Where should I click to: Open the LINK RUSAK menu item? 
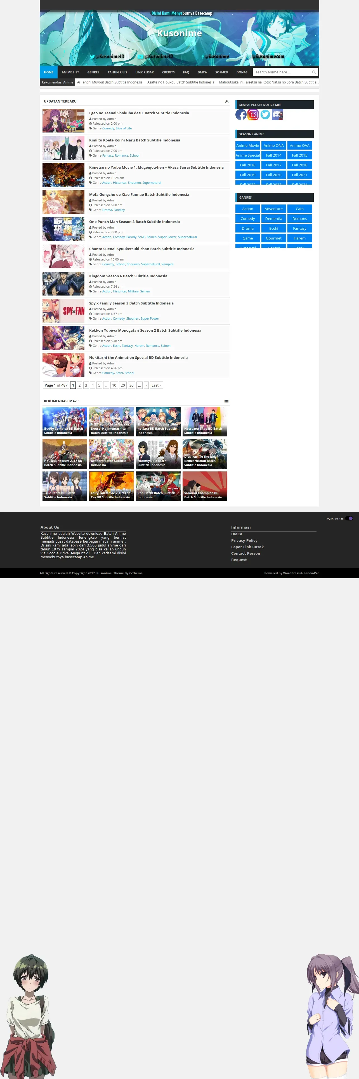(145, 72)
